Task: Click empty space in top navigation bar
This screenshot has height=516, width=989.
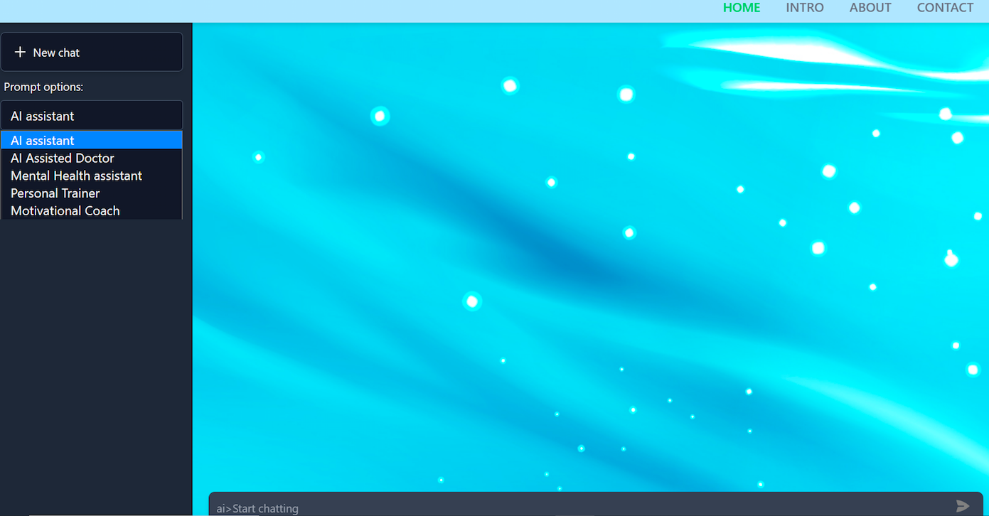Action: coord(355,10)
